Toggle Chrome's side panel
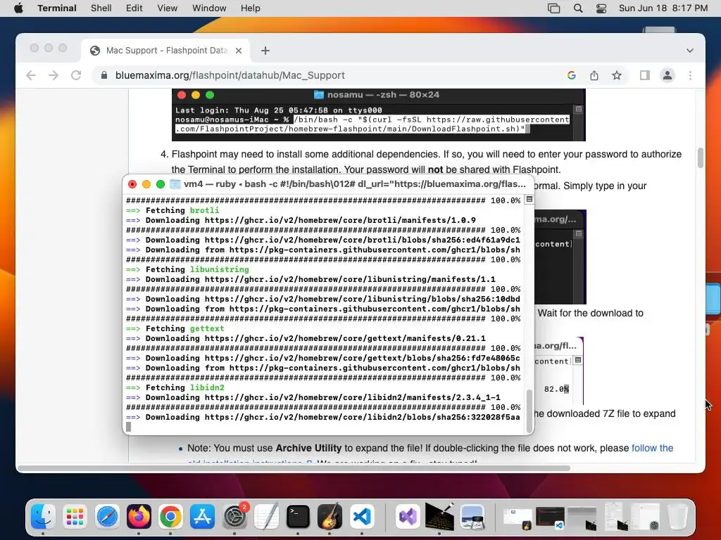721x540 pixels. [x=645, y=75]
